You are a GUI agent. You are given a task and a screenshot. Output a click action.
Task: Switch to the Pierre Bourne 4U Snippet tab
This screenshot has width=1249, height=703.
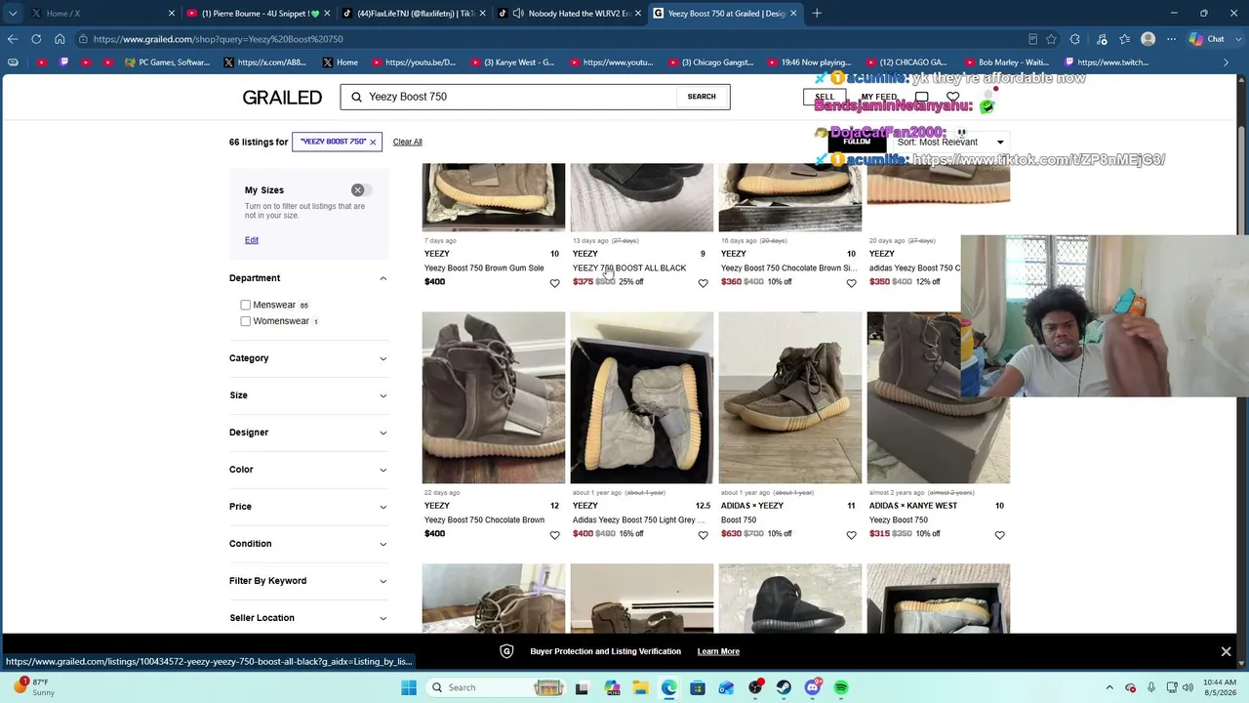tap(259, 14)
